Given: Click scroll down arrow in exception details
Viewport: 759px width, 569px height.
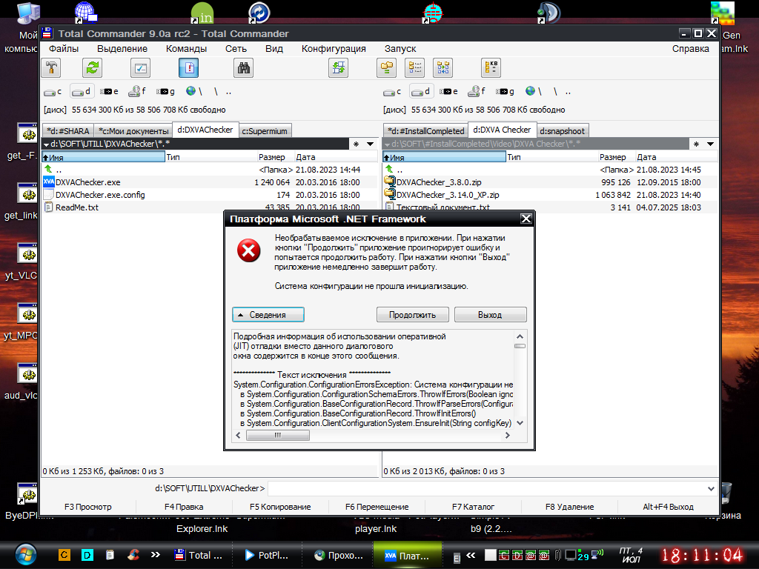Looking at the screenshot, I should 520,423.
